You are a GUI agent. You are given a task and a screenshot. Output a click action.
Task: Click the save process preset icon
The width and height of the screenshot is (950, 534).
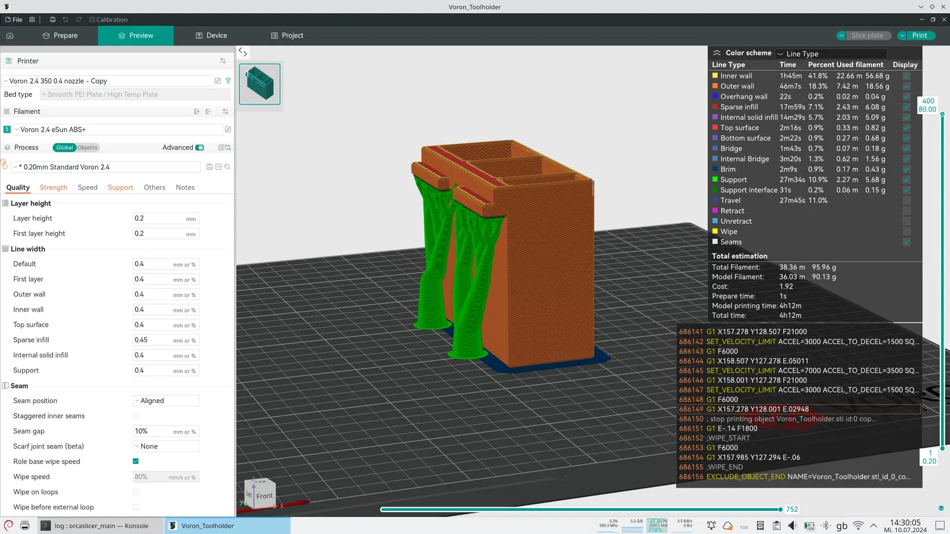209,167
